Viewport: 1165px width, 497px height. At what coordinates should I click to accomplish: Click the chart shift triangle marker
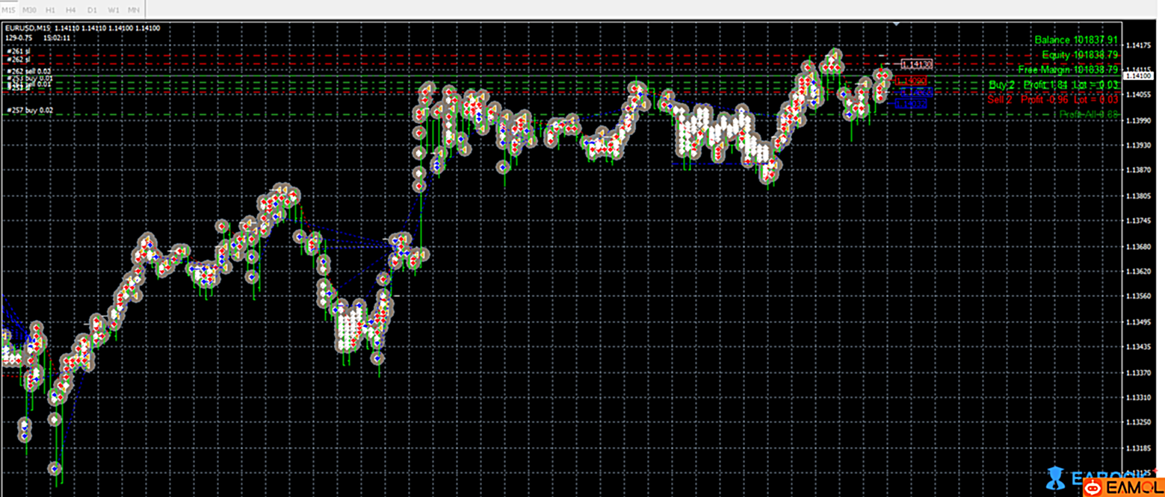point(896,25)
